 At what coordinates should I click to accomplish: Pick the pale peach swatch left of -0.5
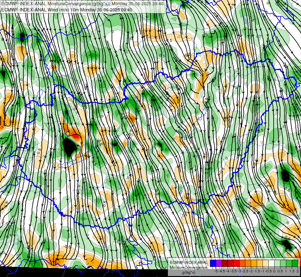click(265, 263)
